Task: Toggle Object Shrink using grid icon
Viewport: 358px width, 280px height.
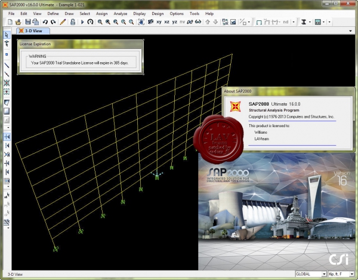Action: click(225, 22)
